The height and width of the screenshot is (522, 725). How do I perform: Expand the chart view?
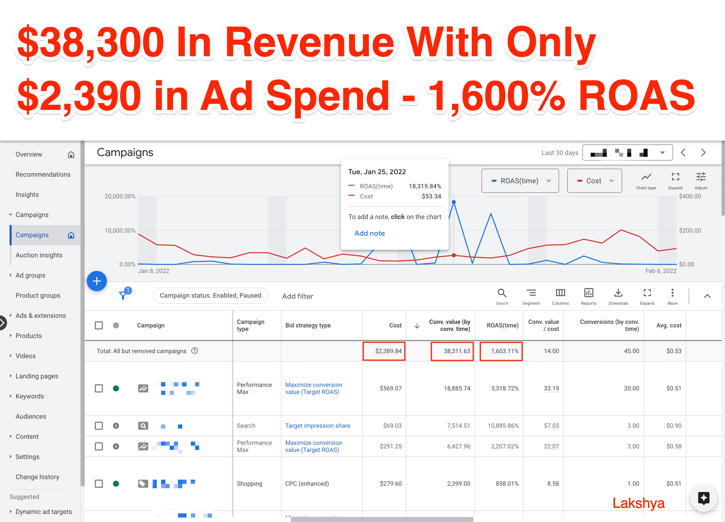coord(675,181)
